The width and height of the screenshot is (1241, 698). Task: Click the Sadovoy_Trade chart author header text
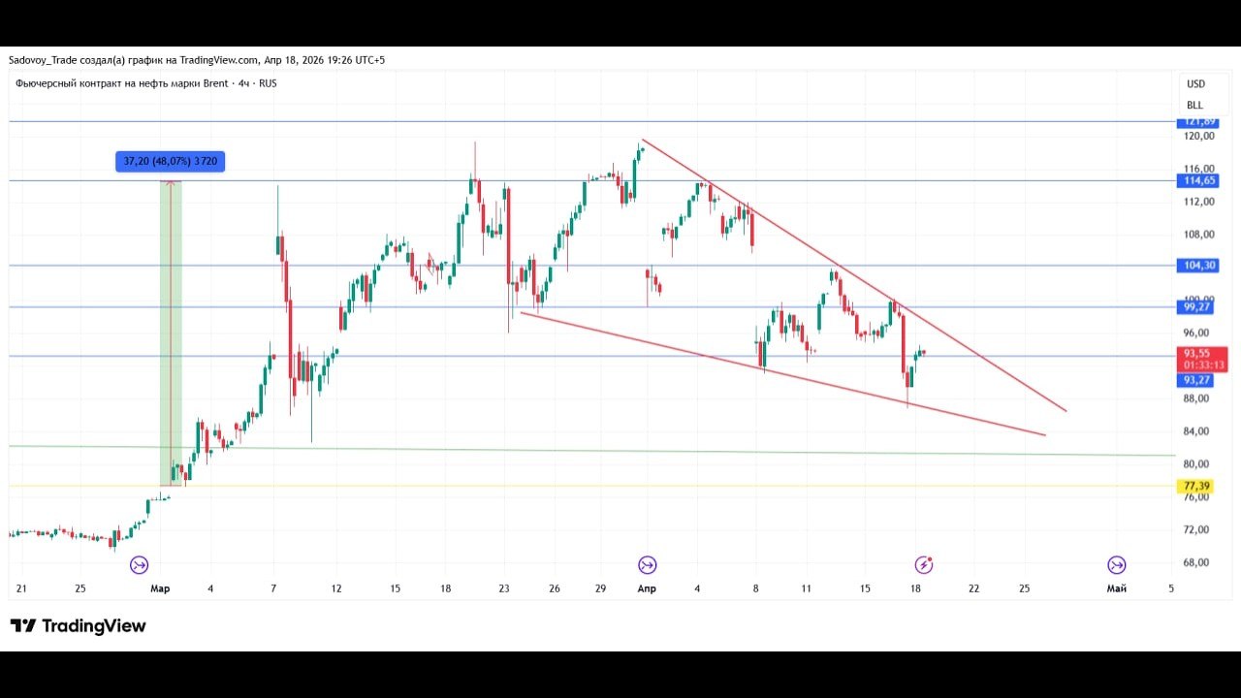[x=196, y=60]
